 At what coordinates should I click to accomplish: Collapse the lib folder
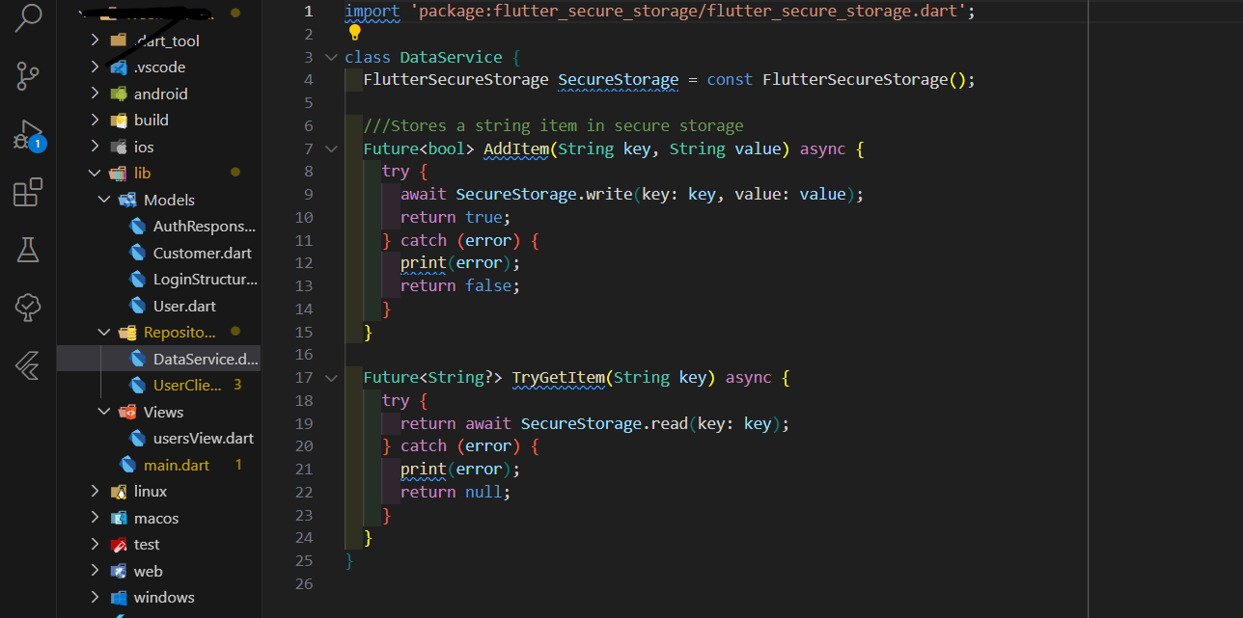[93, 173]
